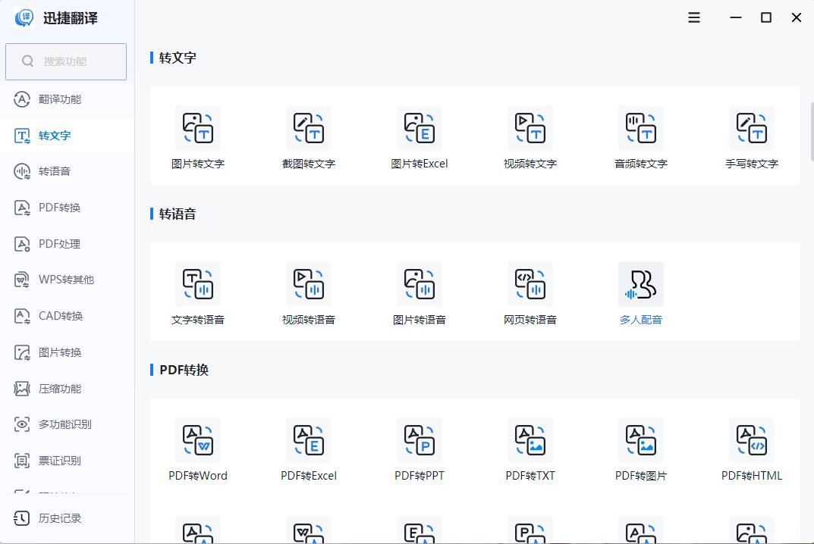
Task: Click the 搜索功能 search field
Action: (x=66, y=61)
